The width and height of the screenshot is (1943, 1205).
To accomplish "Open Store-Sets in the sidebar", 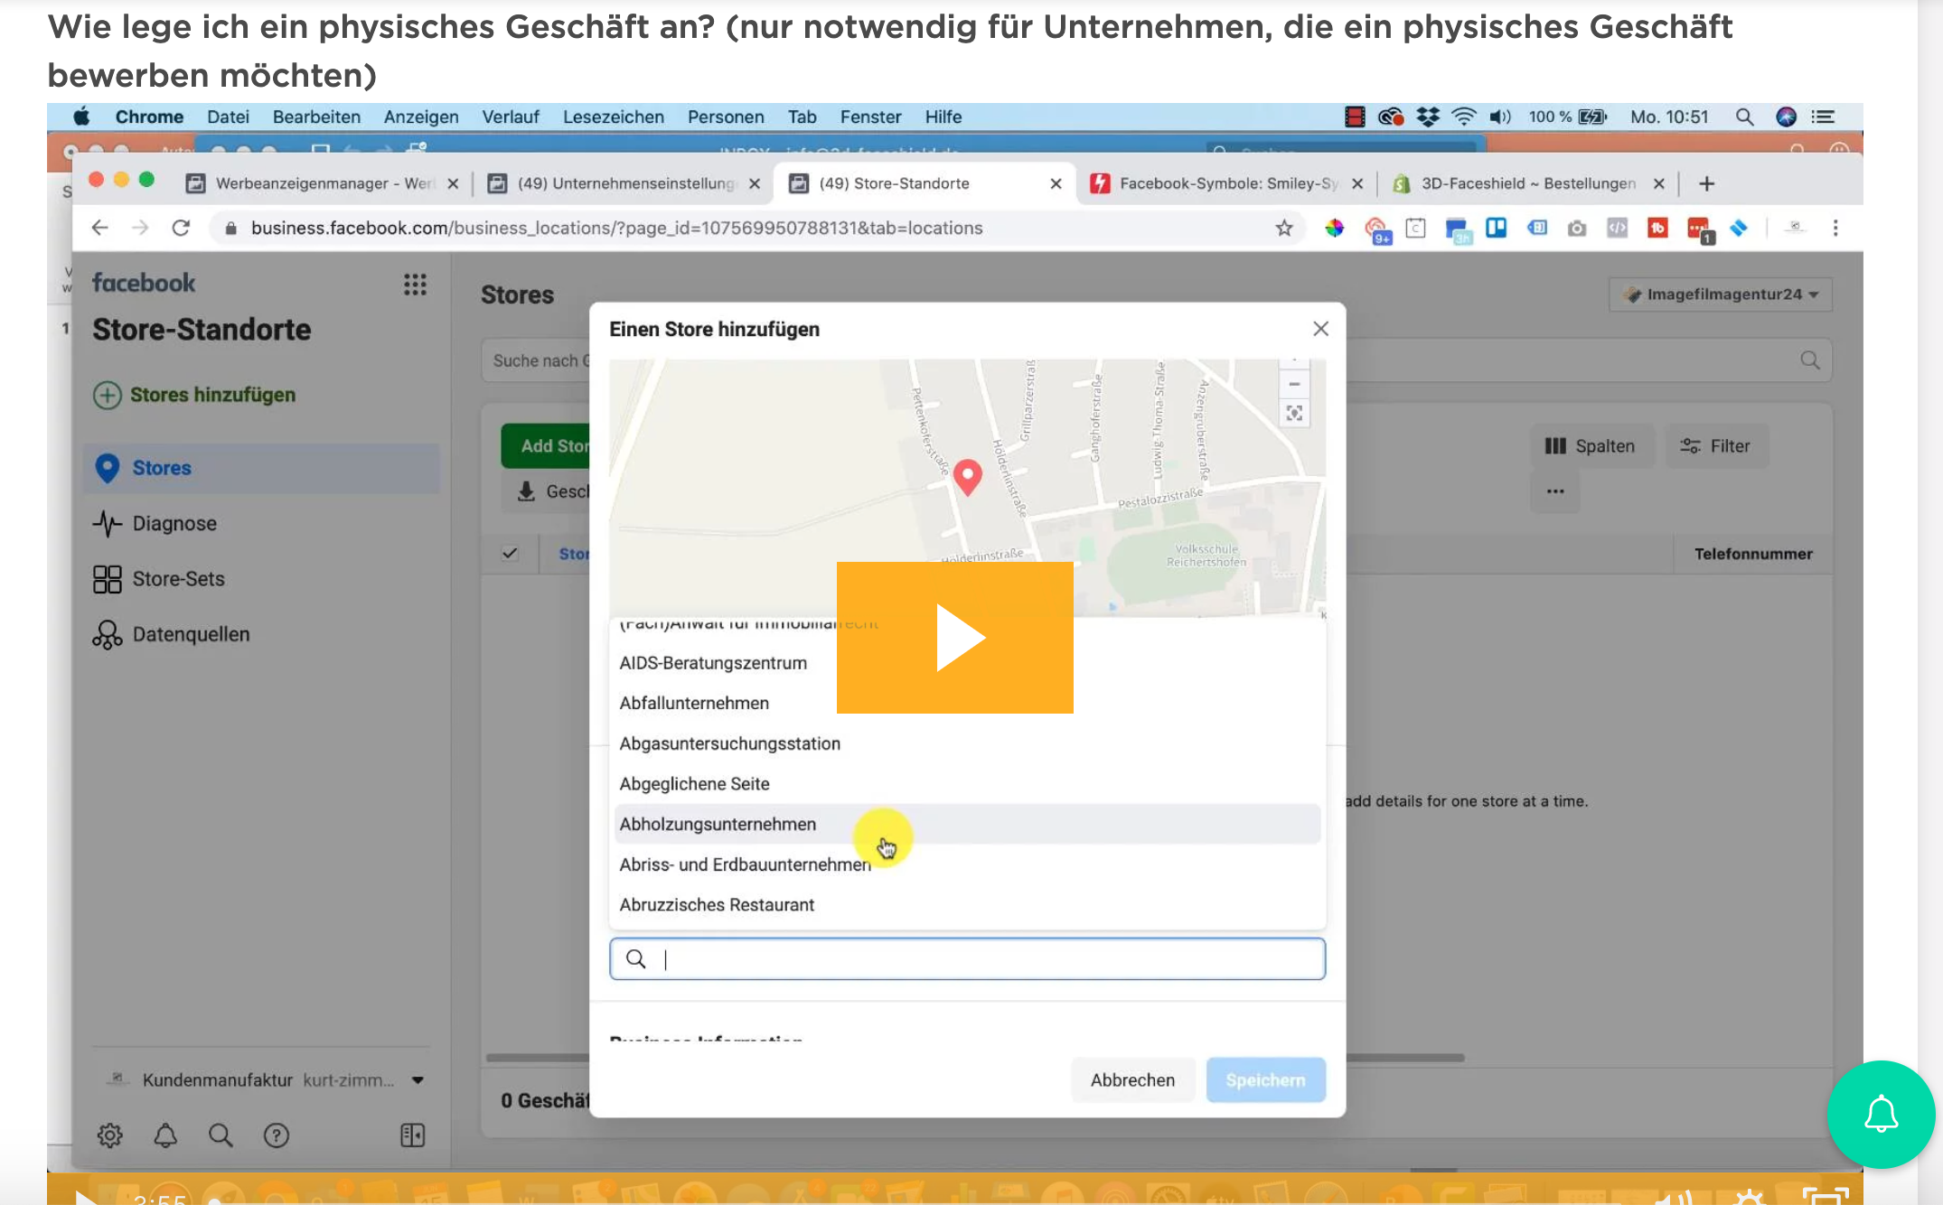I will 178,579.
